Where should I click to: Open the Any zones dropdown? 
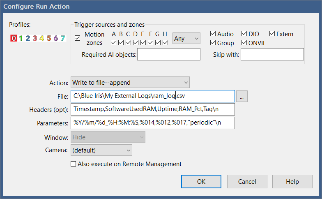point(186,38)
